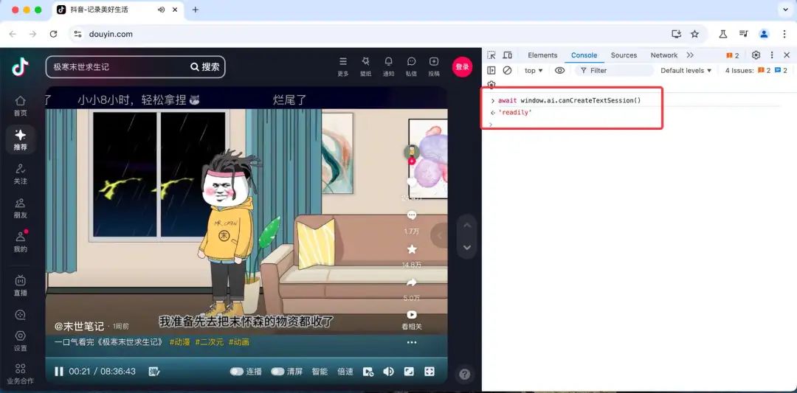Favorite the video with star icon
The image size is (797, 393).
412,249
